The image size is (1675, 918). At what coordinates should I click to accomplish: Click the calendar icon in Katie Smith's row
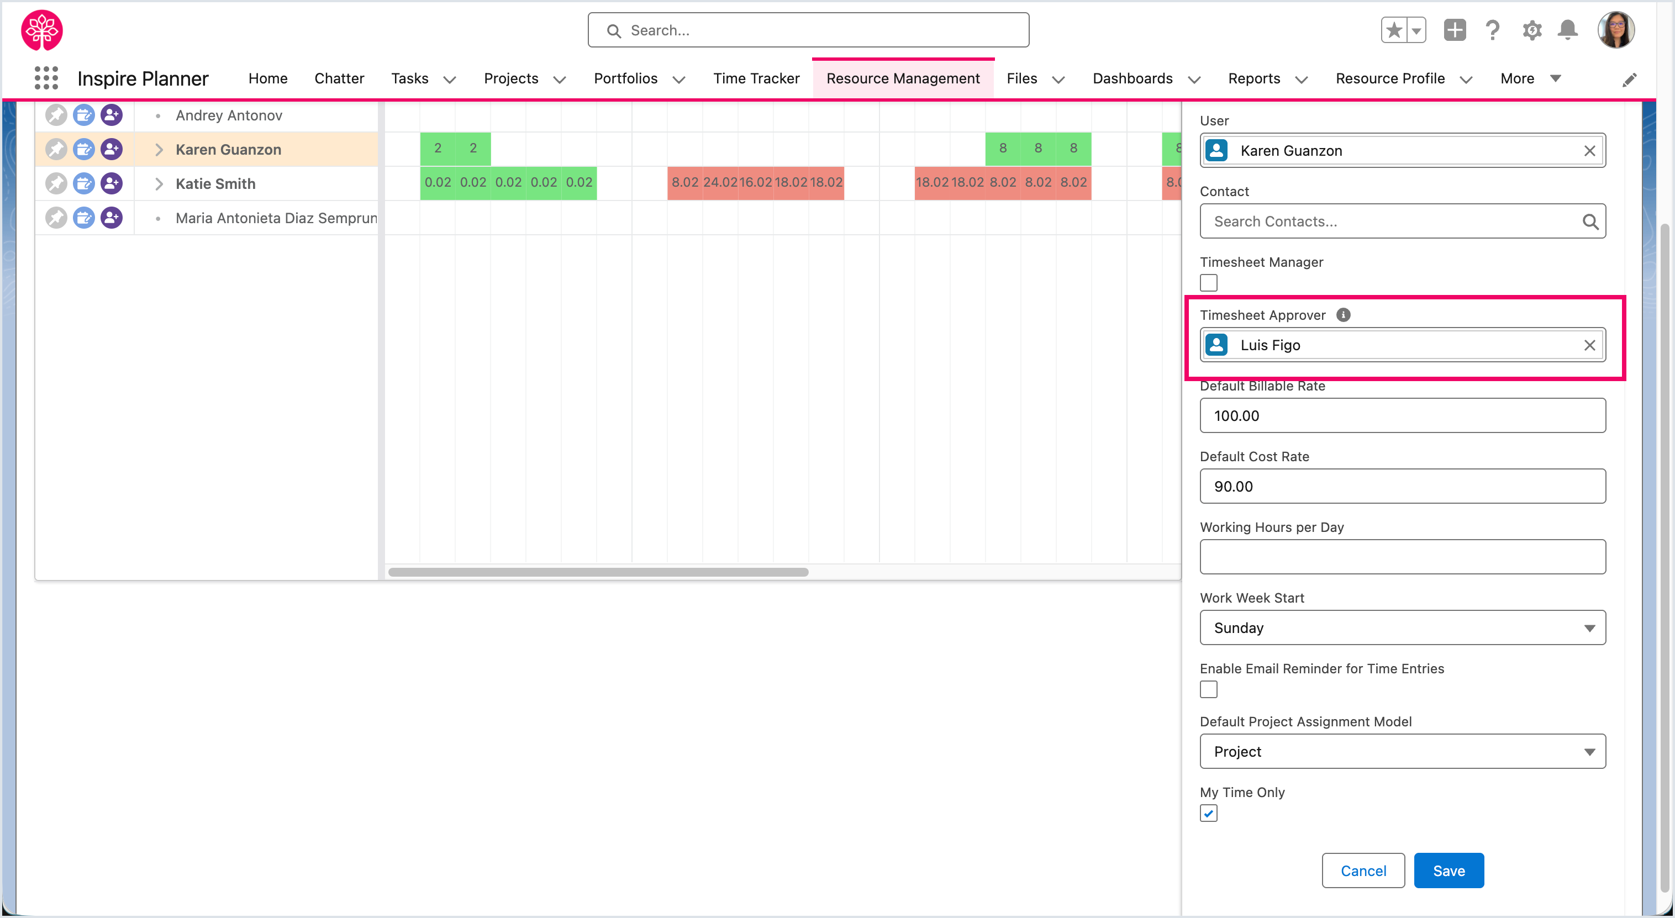pyautogui.click(x=84, y=184)
